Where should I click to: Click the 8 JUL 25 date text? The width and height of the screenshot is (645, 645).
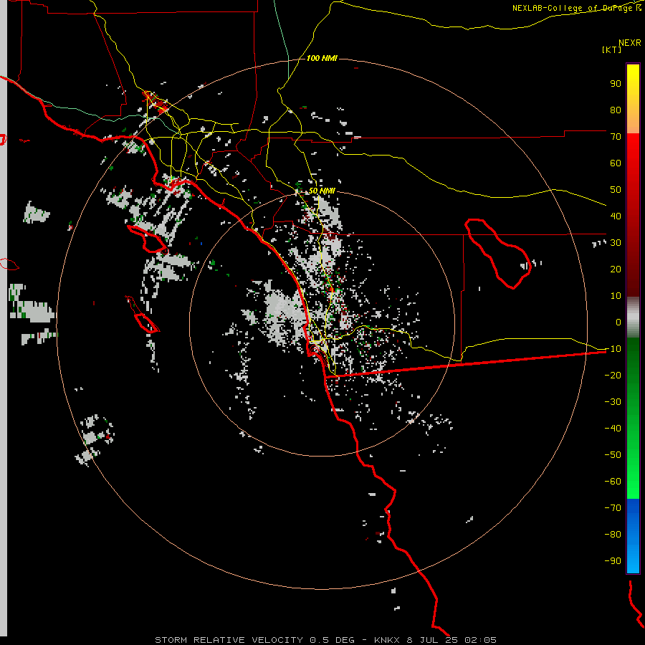pos(432,640)
